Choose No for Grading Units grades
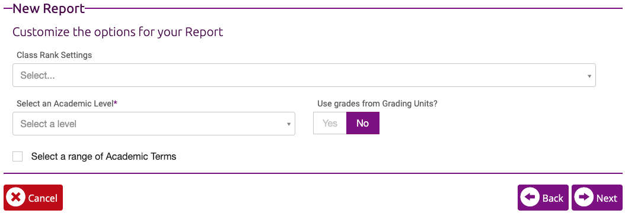 click(363, 123)
